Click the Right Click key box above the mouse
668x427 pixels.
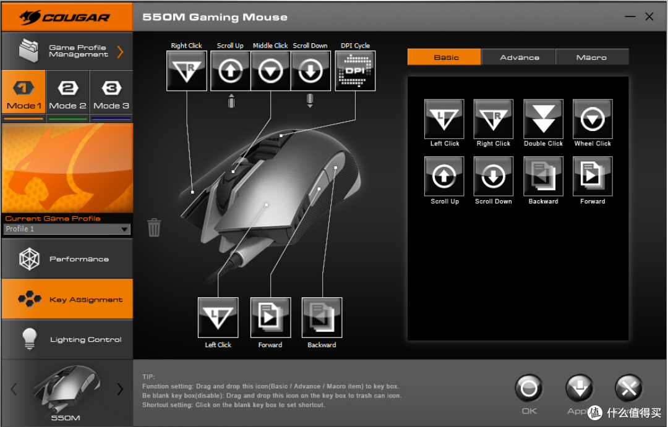click(x=187, y=70)
